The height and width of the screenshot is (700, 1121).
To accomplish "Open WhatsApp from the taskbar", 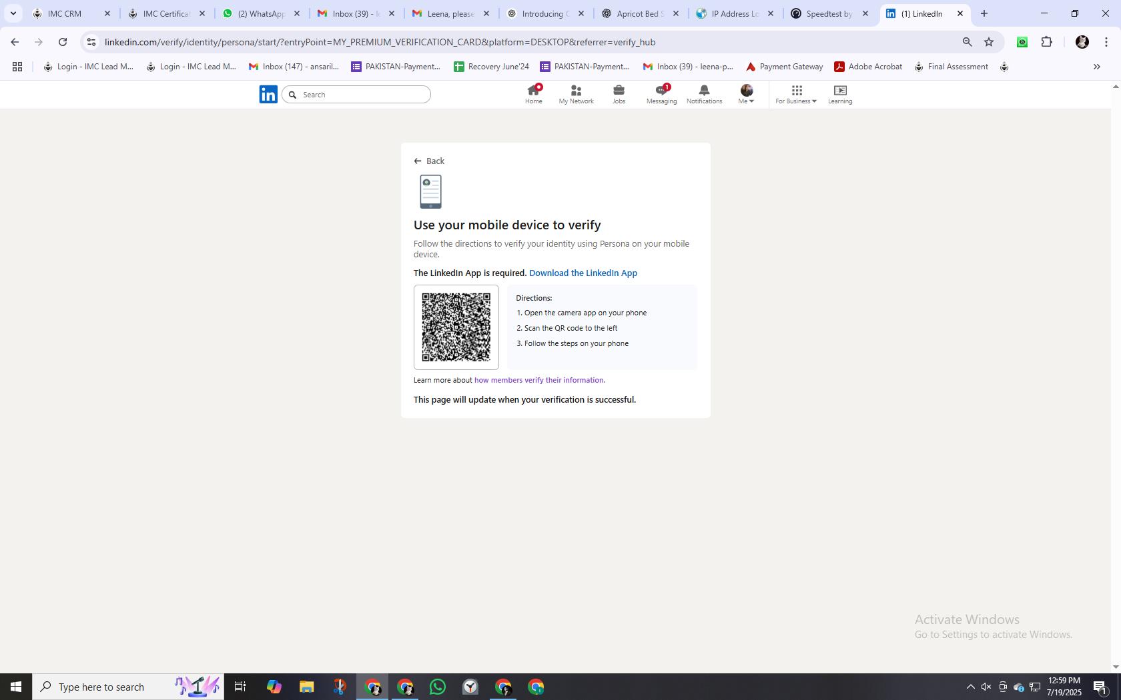I will point(438,687).
